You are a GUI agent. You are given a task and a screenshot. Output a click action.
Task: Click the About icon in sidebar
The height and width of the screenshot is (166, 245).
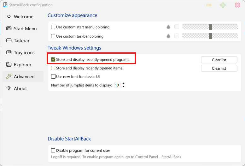pos(9,88)
